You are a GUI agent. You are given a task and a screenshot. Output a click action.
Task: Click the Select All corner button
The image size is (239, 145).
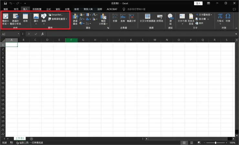click(x=3, y=40)
